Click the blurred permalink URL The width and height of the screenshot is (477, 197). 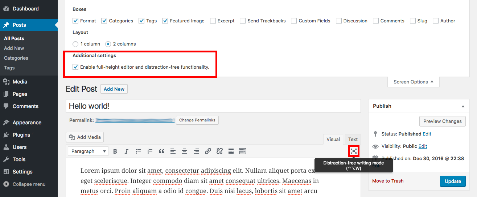click(135, 120)
